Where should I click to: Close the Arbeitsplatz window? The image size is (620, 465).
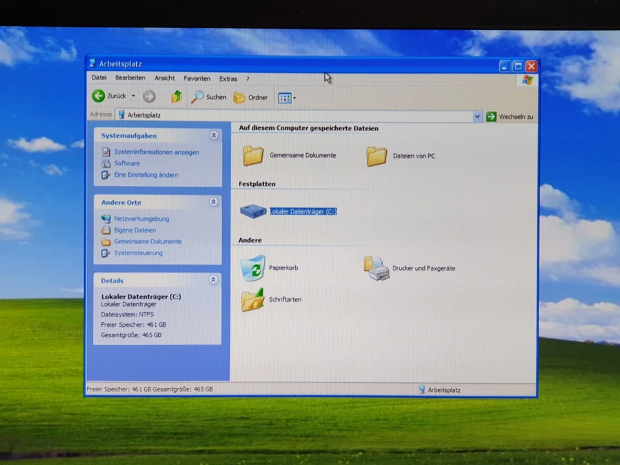pos(532,67)
